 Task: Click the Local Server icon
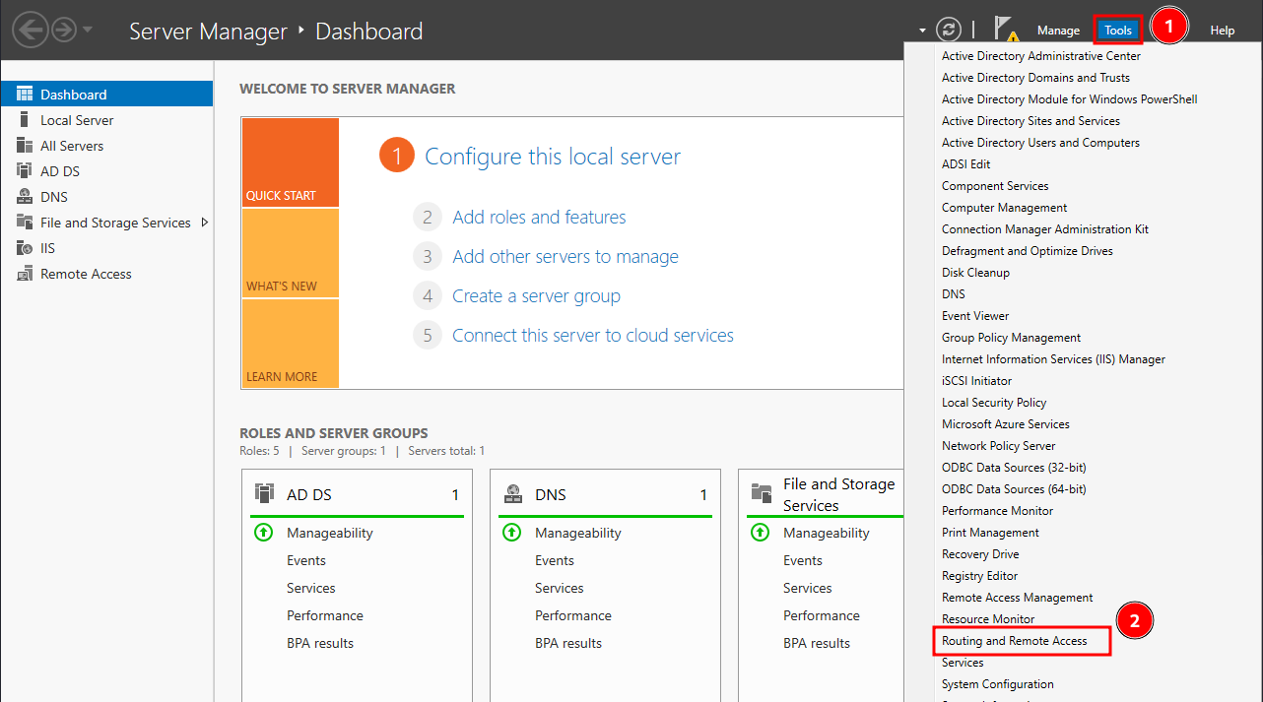pos(25,120)
